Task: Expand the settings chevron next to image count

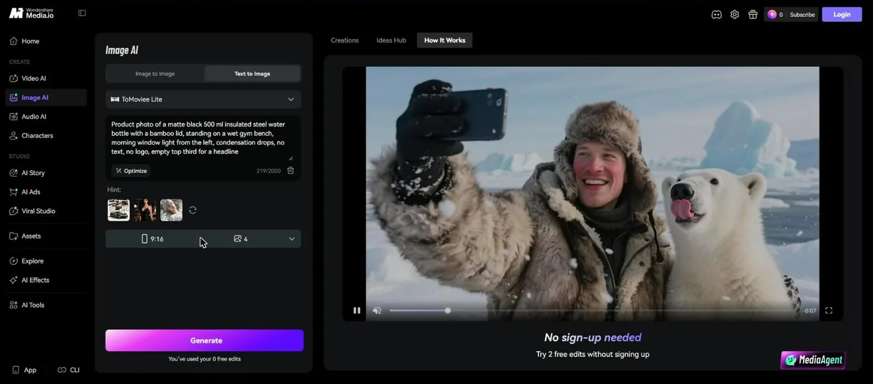Action: [x=291, y=239]
